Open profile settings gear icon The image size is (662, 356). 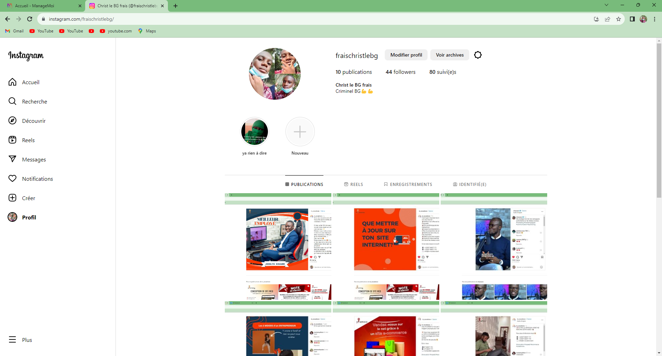click(x=478, y=55)
